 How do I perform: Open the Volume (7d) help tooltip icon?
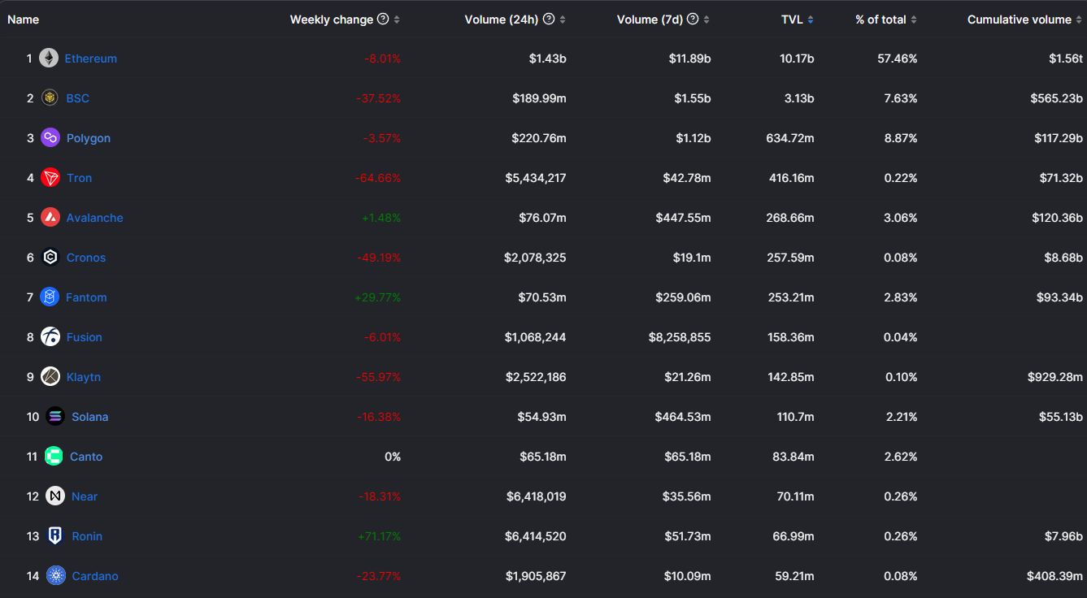[693, 19]
